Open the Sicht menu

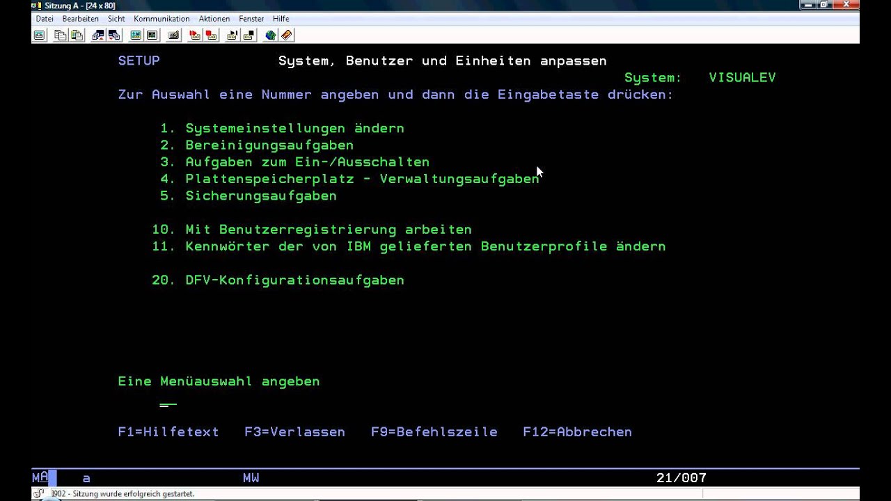116,19
